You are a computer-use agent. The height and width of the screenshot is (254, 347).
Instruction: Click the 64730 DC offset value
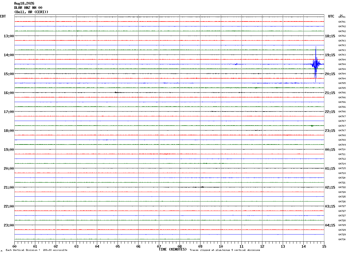(x=342, y=239)
